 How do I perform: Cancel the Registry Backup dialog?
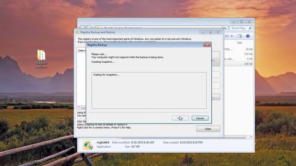tap(200, 118)
